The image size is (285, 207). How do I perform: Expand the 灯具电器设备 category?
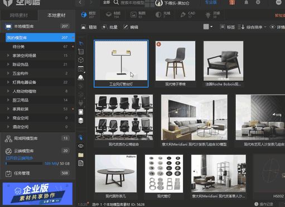(8, 82)
